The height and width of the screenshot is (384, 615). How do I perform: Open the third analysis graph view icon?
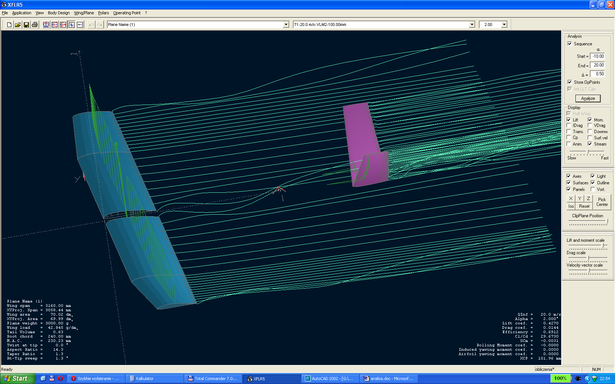[63, 25]
